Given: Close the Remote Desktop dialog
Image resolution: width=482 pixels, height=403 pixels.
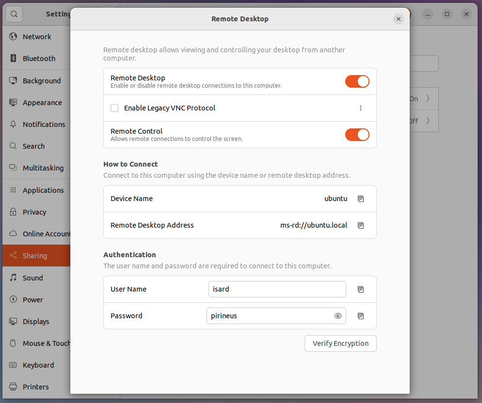Looking at the screenshot, I should 398,19.
